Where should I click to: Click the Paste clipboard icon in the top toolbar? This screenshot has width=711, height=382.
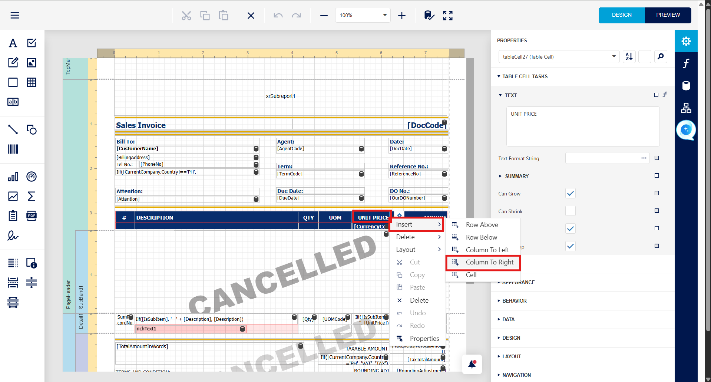pos(224,15)
